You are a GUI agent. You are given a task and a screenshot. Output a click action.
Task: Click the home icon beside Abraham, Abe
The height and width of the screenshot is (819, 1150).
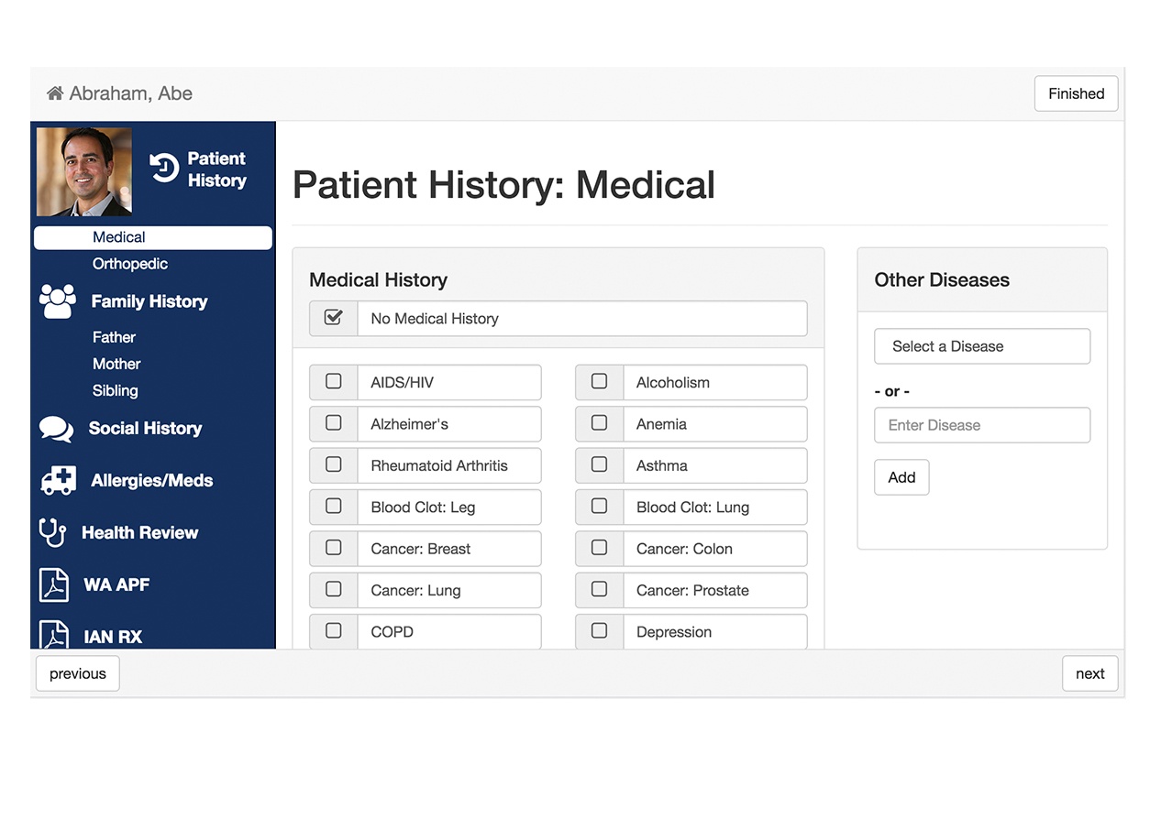[x=55, y=93]
